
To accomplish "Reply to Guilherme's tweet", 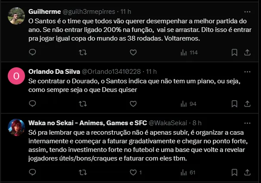I will coord(32,52).
